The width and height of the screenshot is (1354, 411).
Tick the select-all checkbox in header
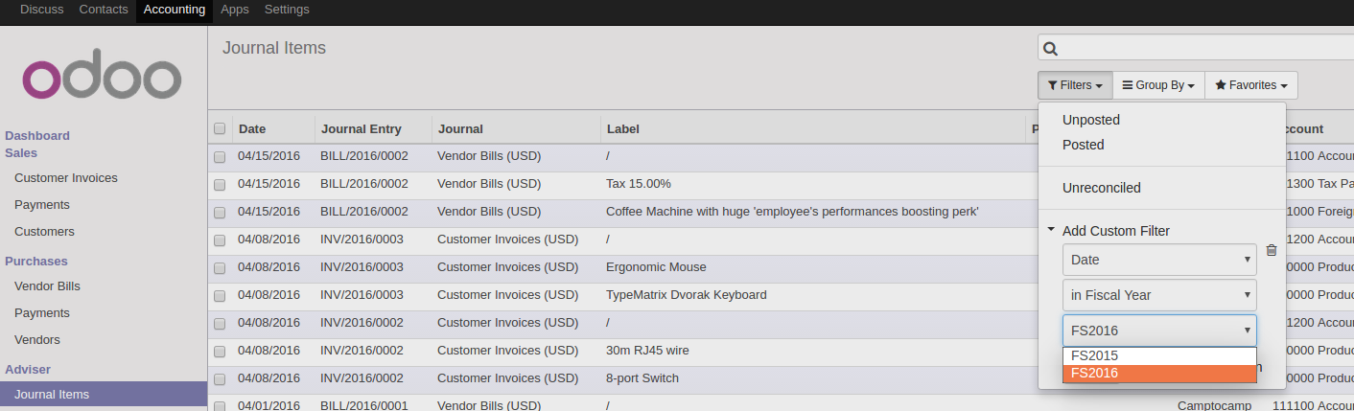[x=220, y=128]
